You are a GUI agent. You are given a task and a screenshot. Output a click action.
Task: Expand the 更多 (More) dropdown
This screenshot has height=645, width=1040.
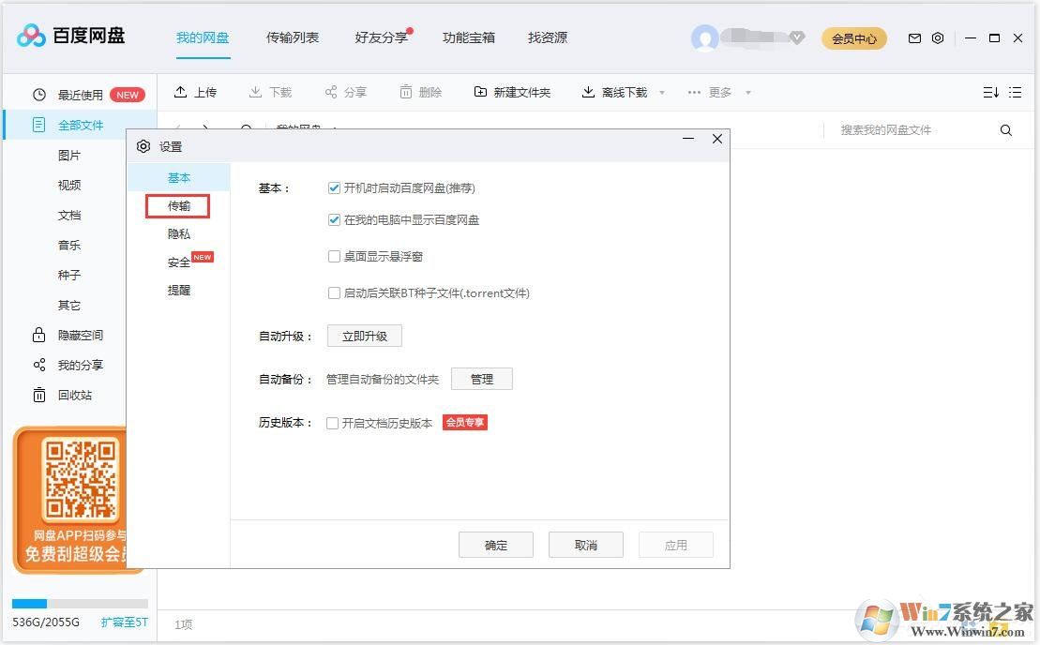click(717, 91)
